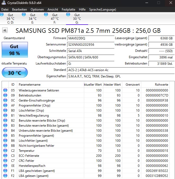This screenshot has height=179, width=175.
Task: Click the Eigenschaften field with S.M.A.R.T.
Action: pyautogui.click(x=121, y=76)
